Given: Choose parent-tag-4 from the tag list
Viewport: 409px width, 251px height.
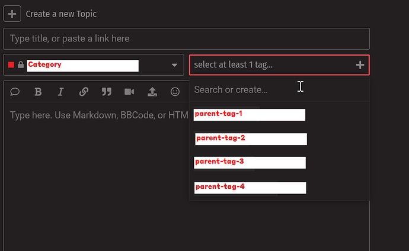Looking at the screenshot, I should point(250,188).
